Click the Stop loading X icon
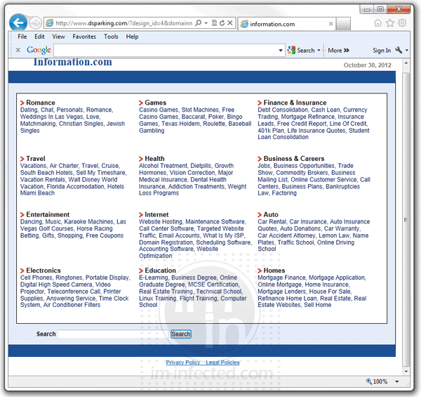Screen dimensions: 421x397 pyautogui.click(x=231, y=23)
